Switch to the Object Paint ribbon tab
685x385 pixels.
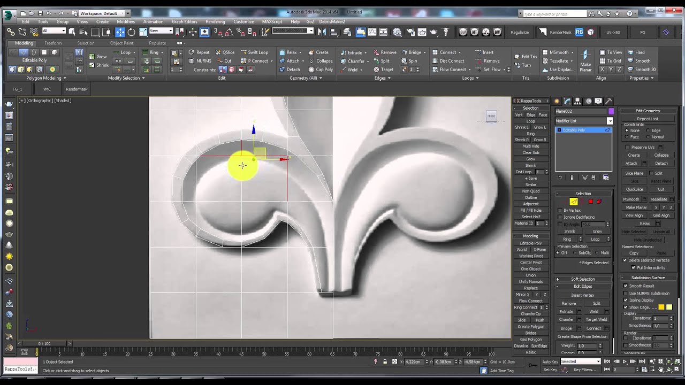(122, 43)
